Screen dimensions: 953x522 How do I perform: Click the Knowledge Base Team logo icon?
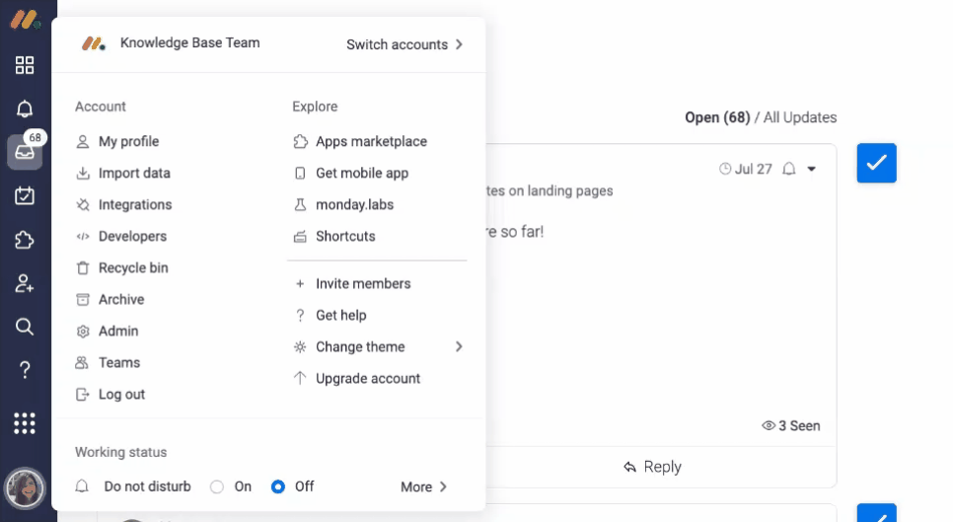pos(94,43)
